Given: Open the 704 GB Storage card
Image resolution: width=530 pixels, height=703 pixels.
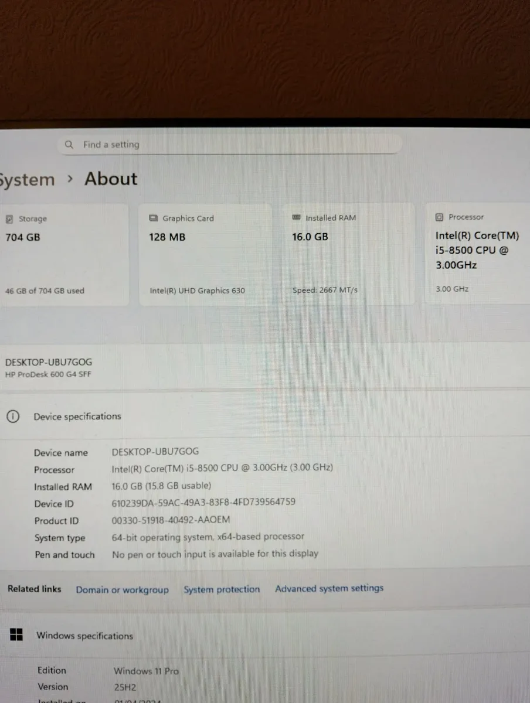Looking at the screenshot, I should click(62, 254).
